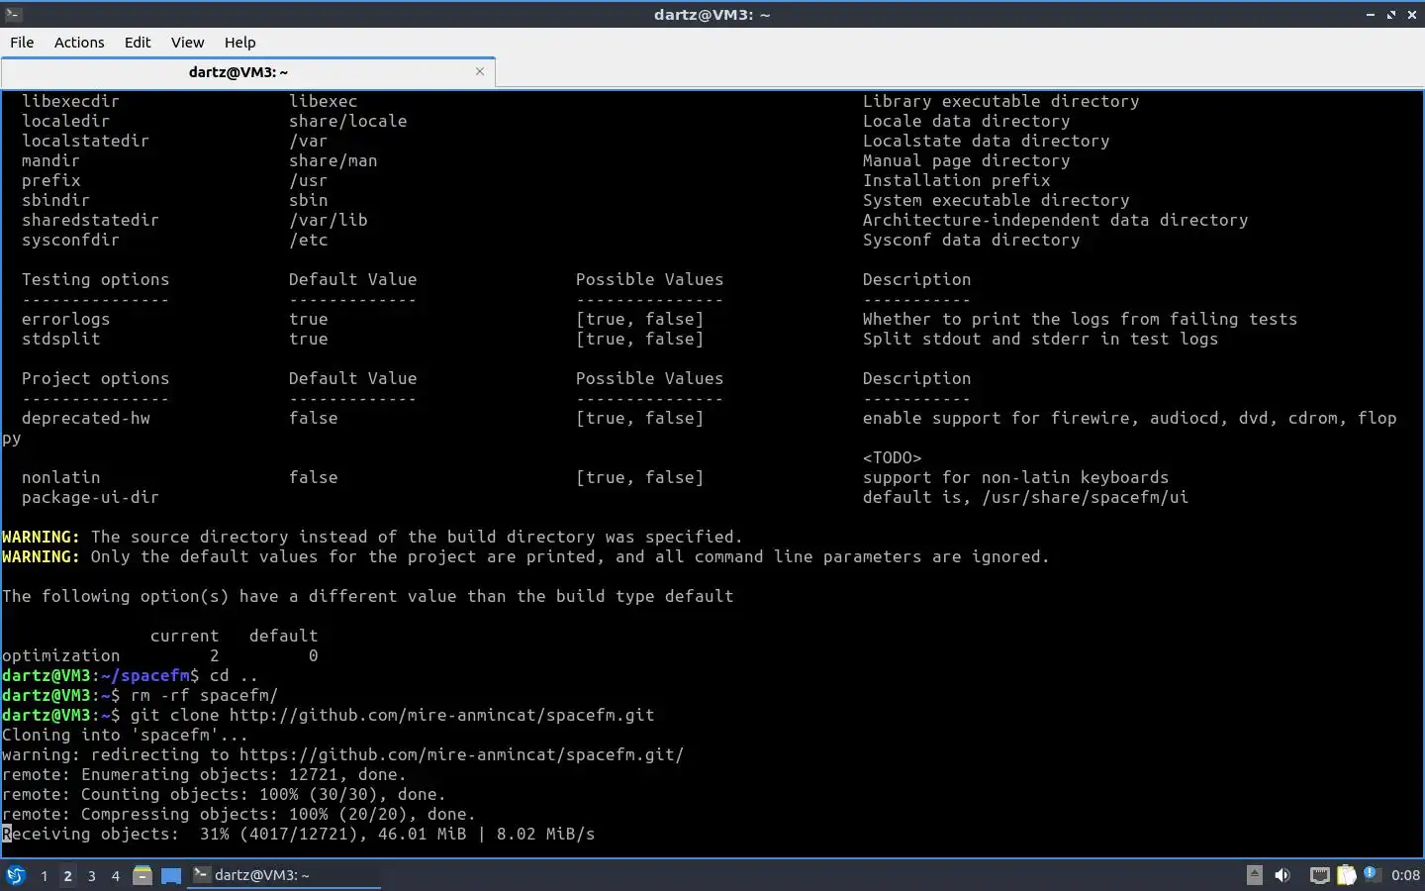This screenshot has width=1425, height=891.
Task: Click 'errorlogs' testing option
Action: [65, 319]
